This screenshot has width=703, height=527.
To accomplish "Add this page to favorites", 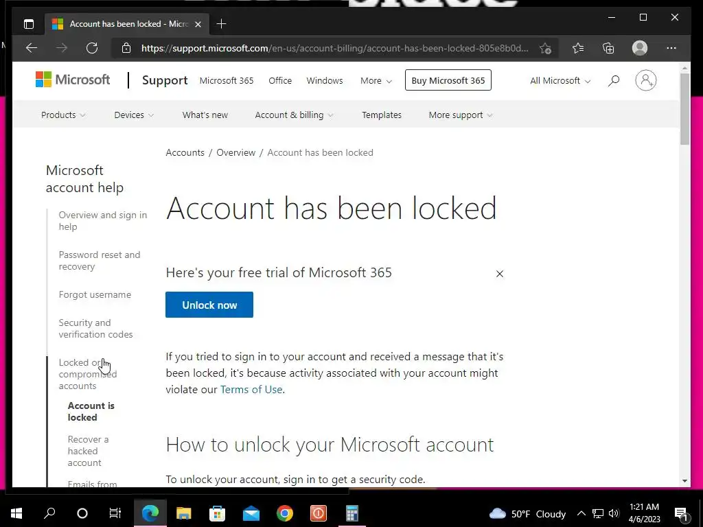I will click(x=545, y=48).
